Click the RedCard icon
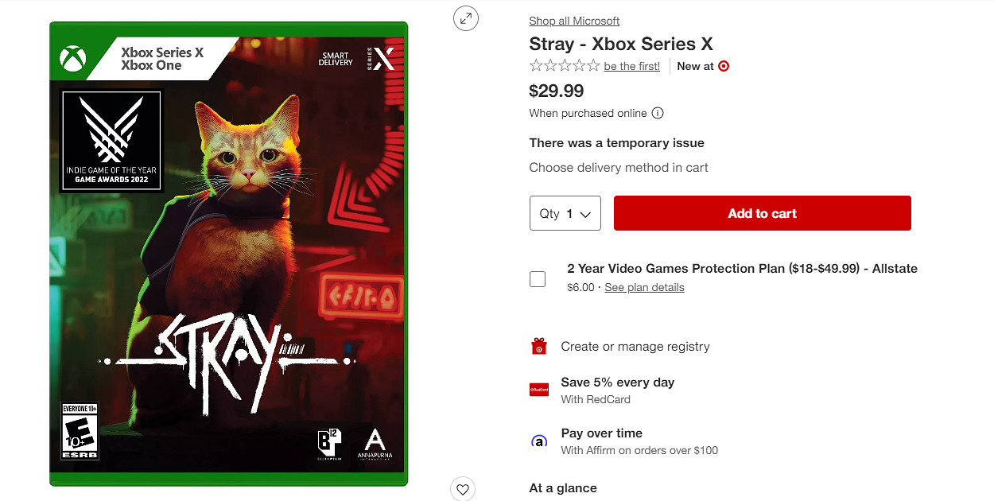994x501 pixels. coord(538,390)
